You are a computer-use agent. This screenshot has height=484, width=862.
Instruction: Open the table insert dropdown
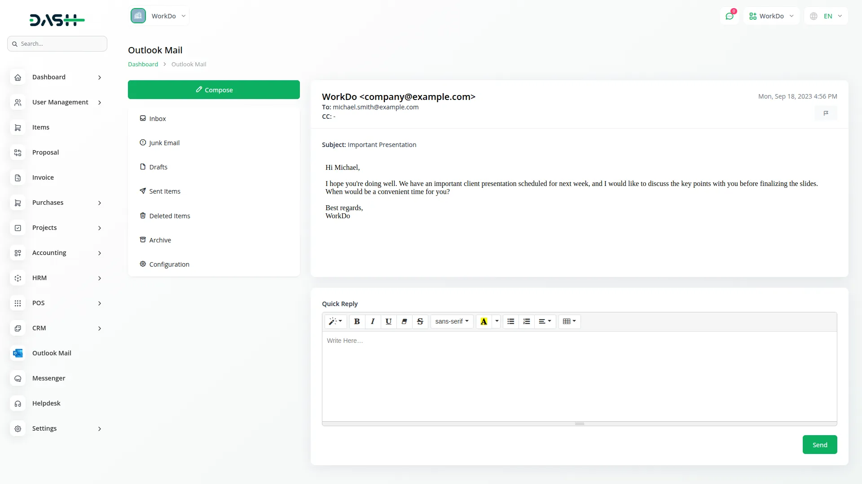tap(569, 321)
